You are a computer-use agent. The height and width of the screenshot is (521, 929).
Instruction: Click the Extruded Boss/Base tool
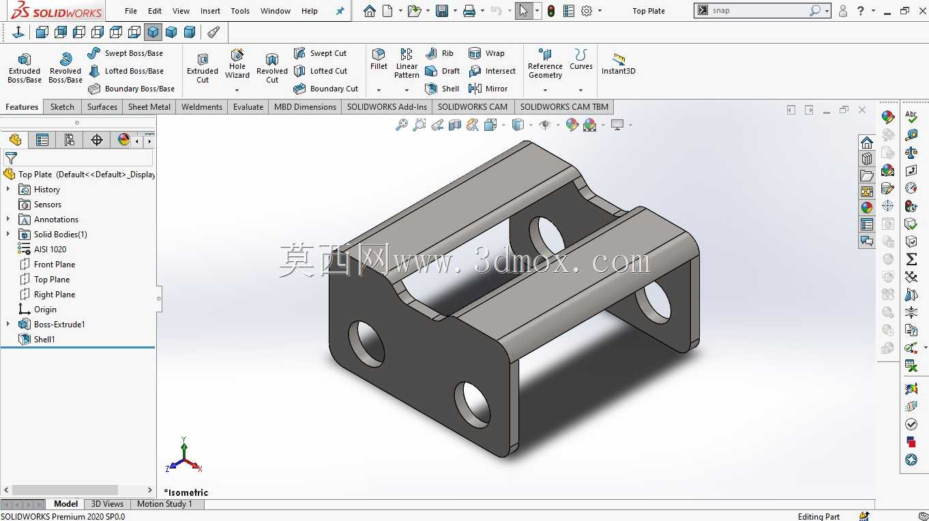[25, 68]
